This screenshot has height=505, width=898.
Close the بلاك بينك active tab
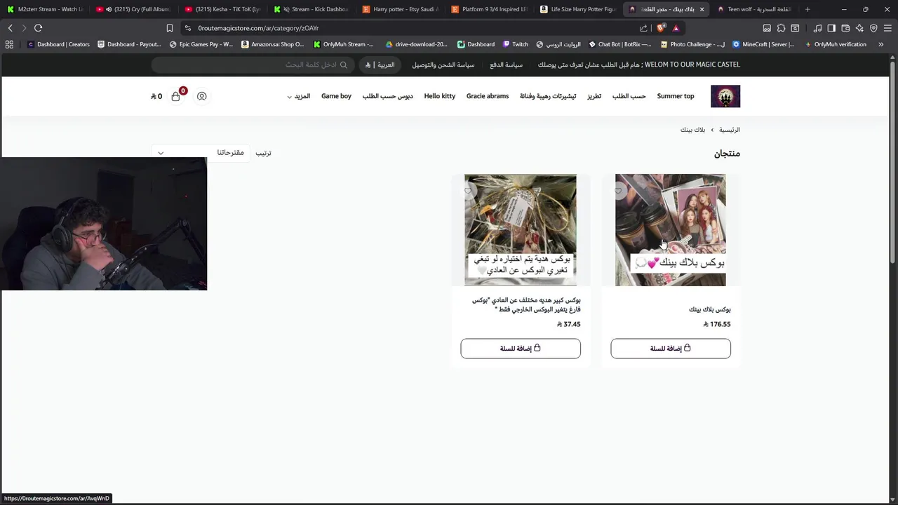click(x=702, y=9)
